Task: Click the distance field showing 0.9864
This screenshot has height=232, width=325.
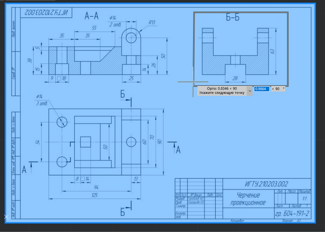Action: point(261,89)
